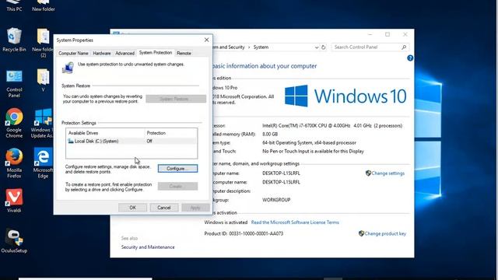Screen dimensions: 498x280
Task: Confirm with the OK button
Action: [132, 208]
